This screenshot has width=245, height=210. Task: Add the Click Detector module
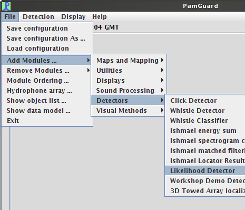205,101
